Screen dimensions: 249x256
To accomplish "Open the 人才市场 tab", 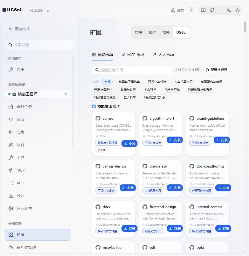I will [163, 55].
